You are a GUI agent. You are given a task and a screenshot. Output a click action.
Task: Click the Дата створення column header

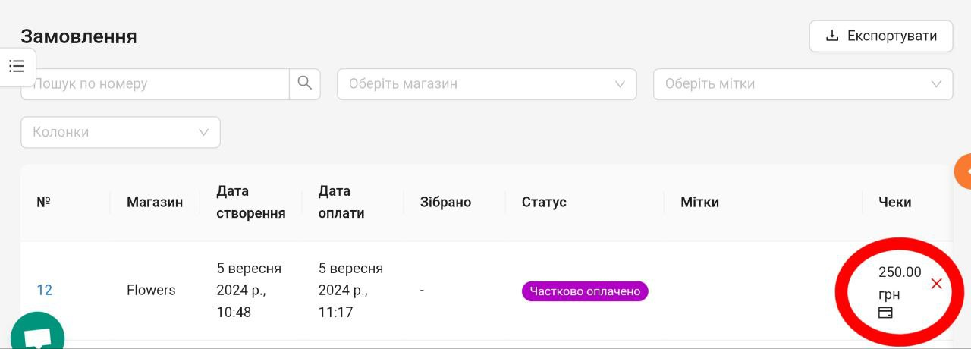tap(251, 202)
